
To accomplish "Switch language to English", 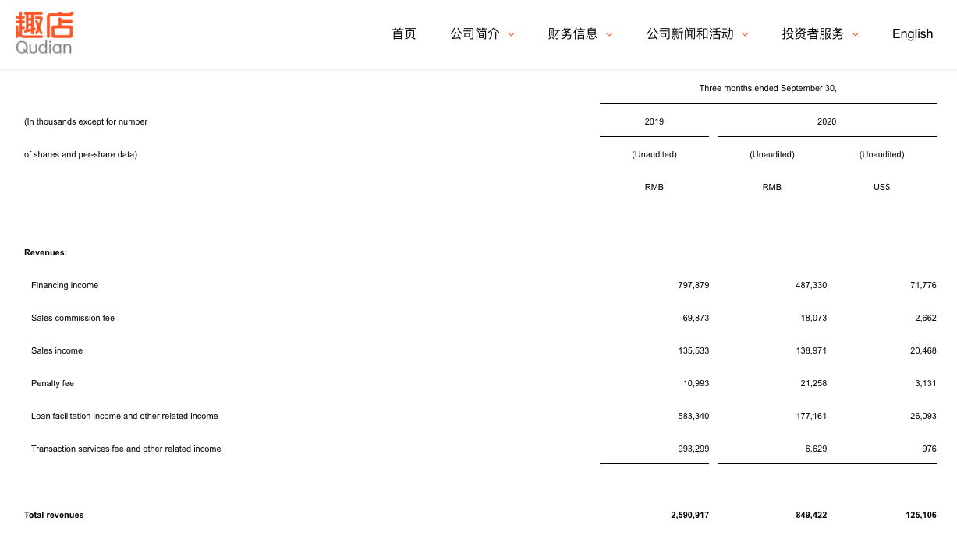I will [x=913, y=33].
